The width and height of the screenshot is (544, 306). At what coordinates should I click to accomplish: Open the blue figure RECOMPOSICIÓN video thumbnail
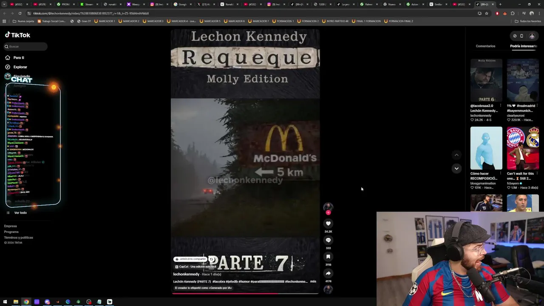pos(486,148)
